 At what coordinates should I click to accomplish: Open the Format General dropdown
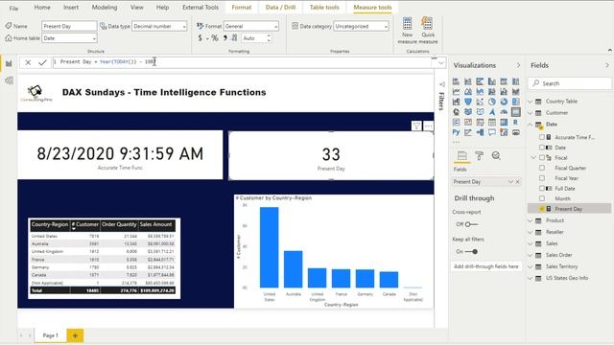pyautogui.click(x=251, y=26)
